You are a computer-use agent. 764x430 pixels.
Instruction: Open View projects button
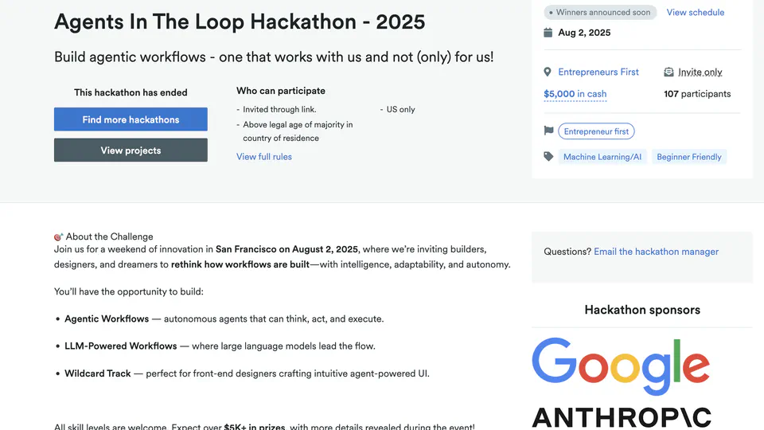(131, 150)
